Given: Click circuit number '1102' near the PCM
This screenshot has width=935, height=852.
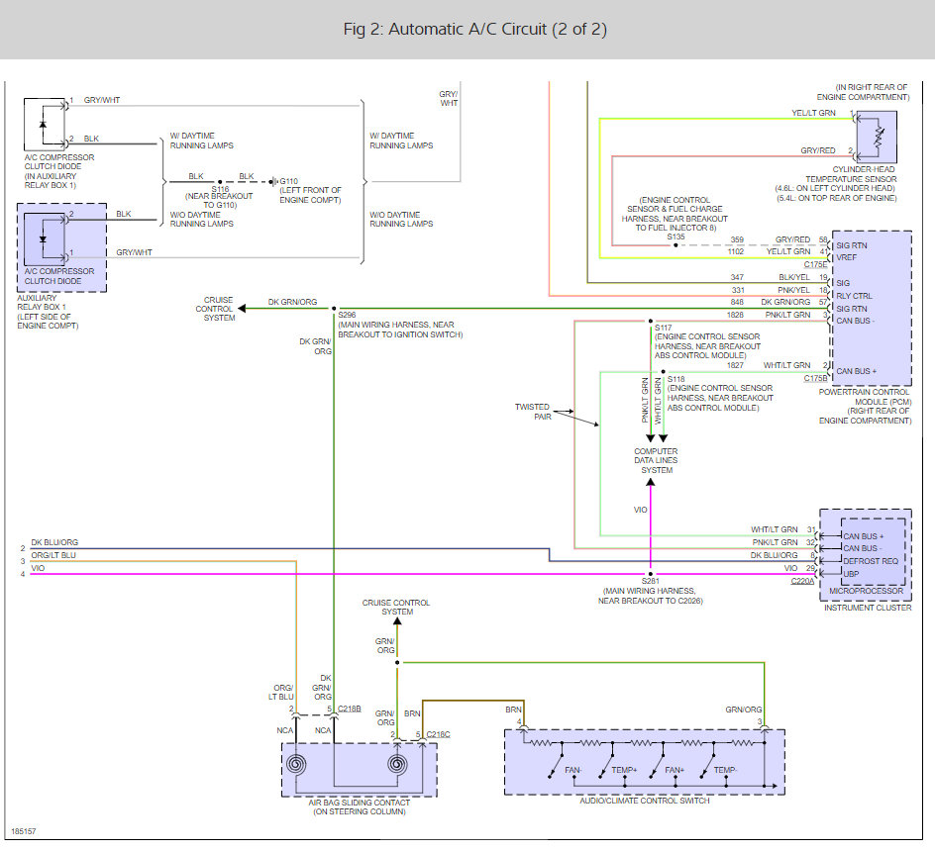Looking at the screenshot, I should pyautogui.click(x=736, y=251).
